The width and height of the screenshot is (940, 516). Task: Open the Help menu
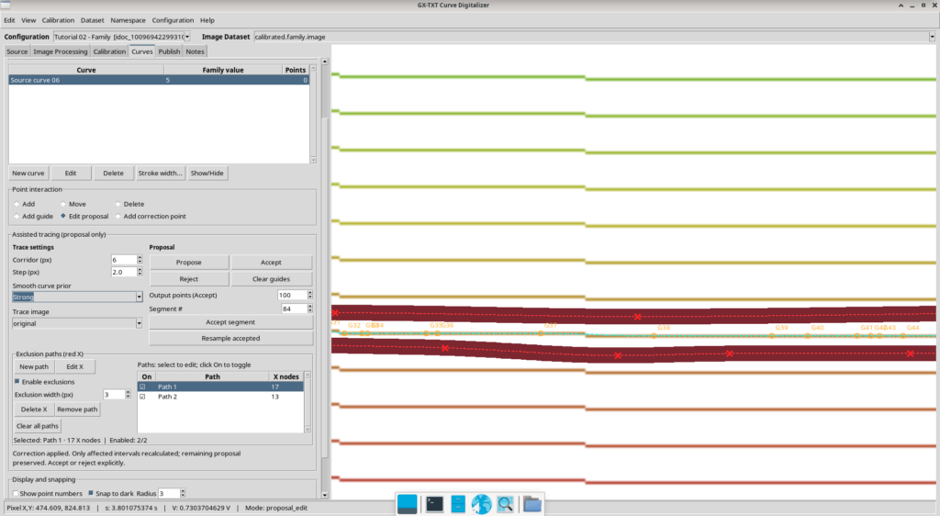pos(207,20)
